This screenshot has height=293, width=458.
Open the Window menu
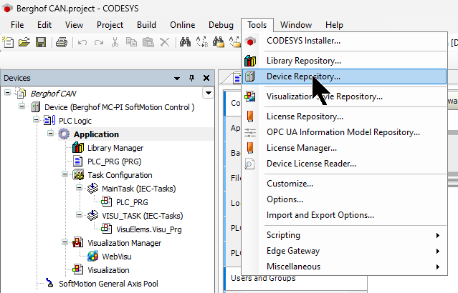(x=296, y=25)
